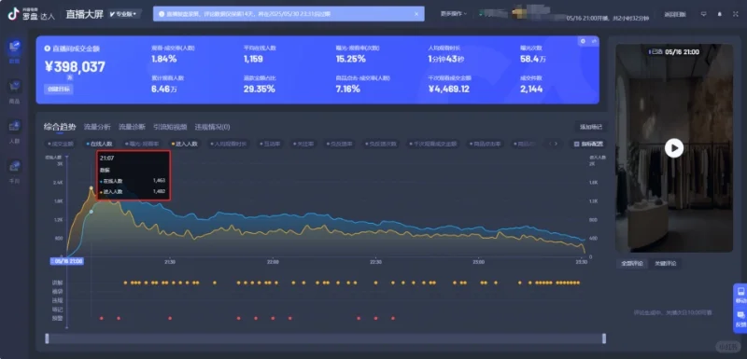This screenshot has height=359, width=747.
Task: Toggle the 关注率 metric chip
Action: pyautogui.click(x=303, y=144)
